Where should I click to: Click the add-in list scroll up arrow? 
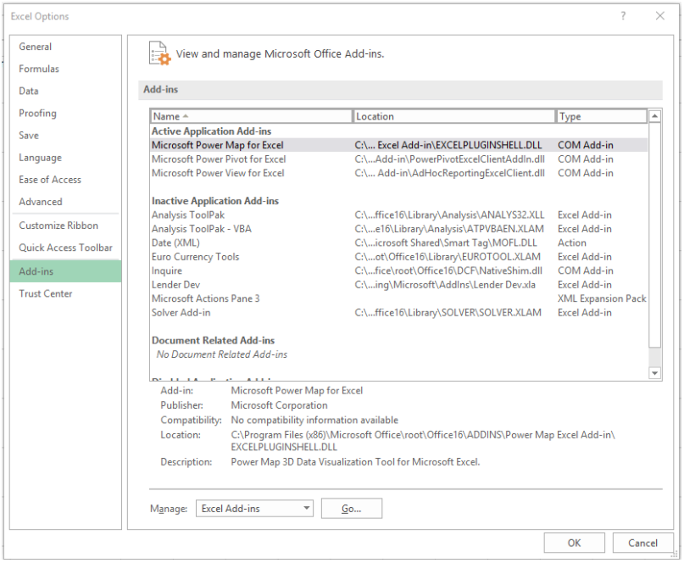point(655,116)
